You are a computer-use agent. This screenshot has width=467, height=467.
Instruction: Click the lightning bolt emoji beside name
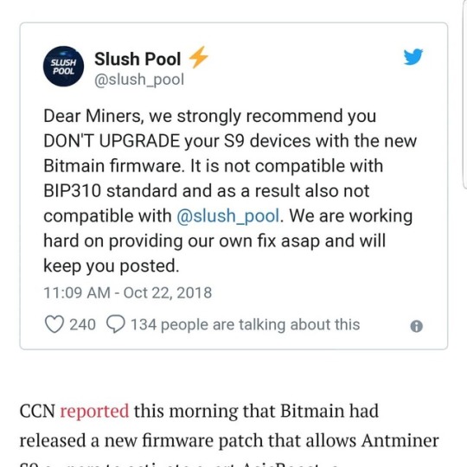pos(198,57)
